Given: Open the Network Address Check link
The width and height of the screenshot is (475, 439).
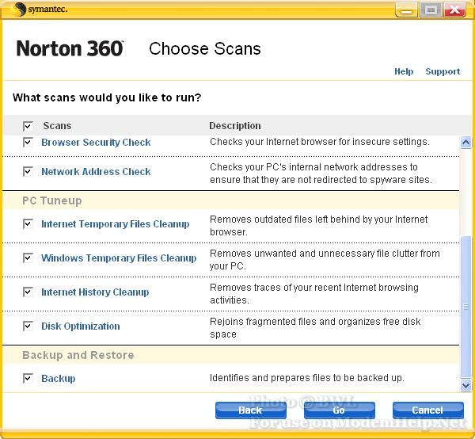Looking at the screenshot, I should coord(96,172).
